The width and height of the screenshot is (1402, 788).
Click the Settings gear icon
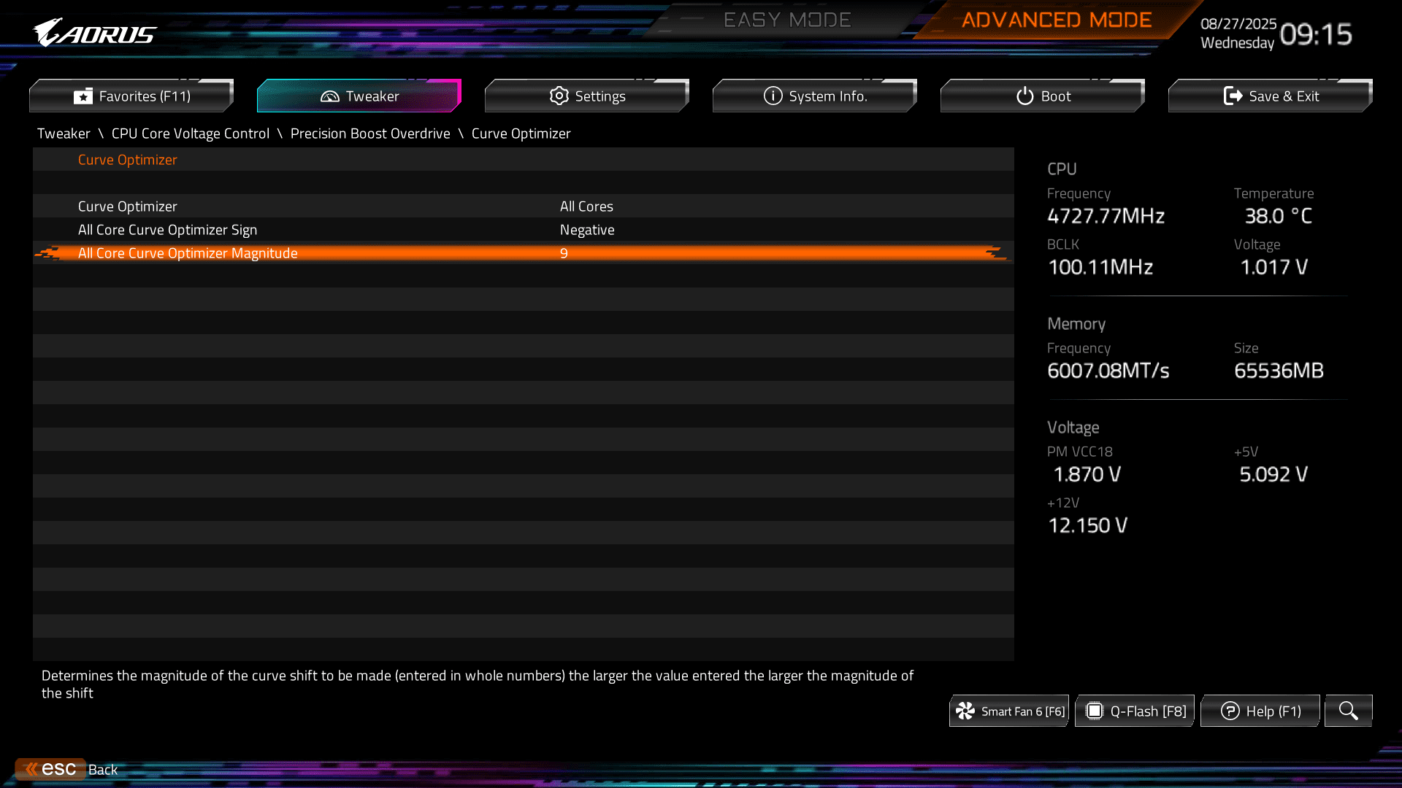tap(559, 96)
